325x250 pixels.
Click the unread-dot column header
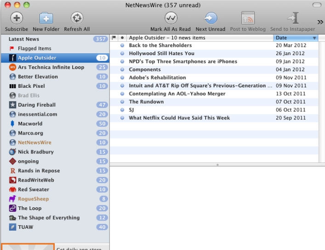(x=122, y=38)
